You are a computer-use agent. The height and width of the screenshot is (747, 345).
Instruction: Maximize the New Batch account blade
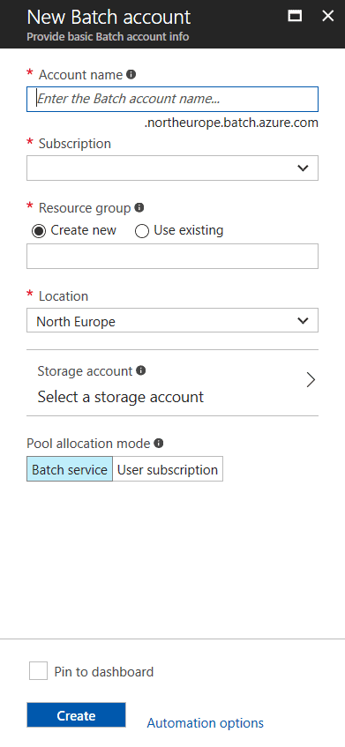(295, 16)
